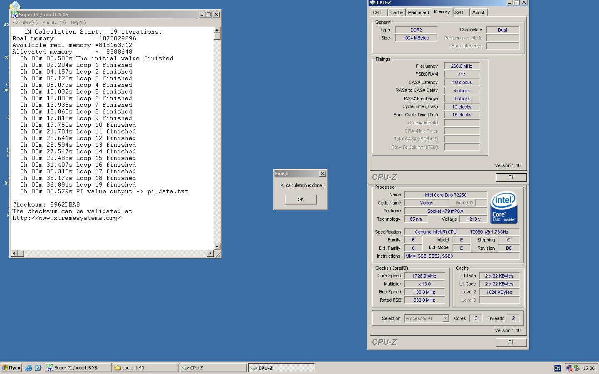599x374 pixels.
Task: Open the About...(A) menu in Super PI
Action: tap(54, 22)
